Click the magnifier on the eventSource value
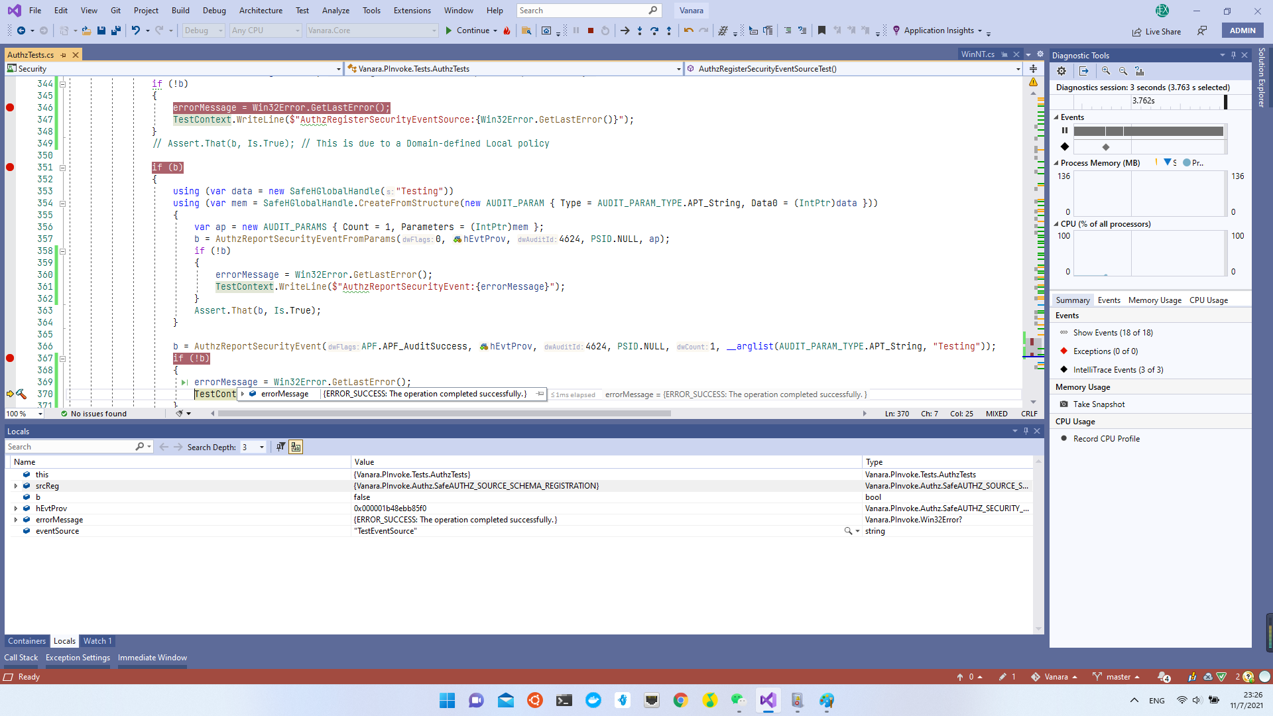 click(x=848, y=531)
